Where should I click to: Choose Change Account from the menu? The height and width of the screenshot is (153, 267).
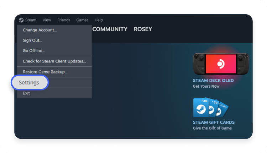click(54, 30)
